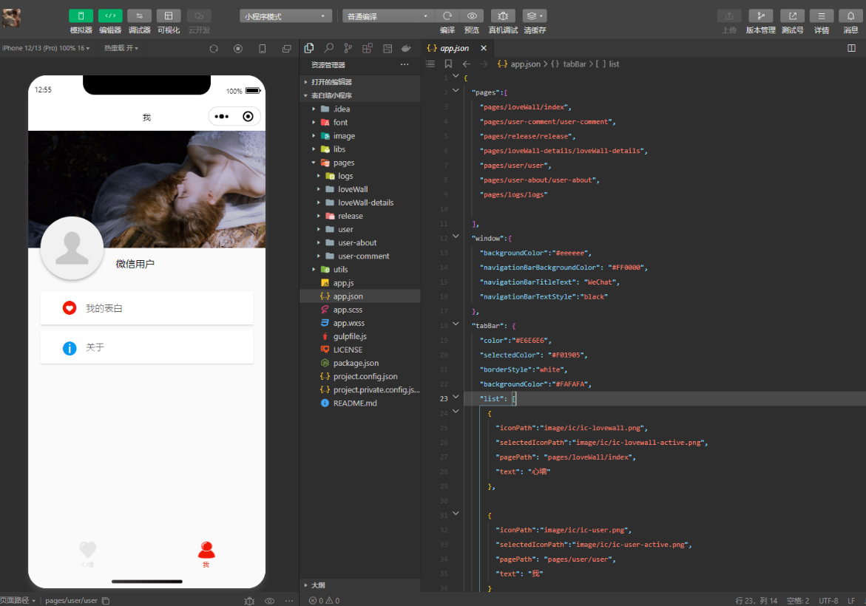The width and height of the screenshot is (866, 606).
Task: Open the 小程序模式 mode dropdown
Action: [x=285, y=16]
